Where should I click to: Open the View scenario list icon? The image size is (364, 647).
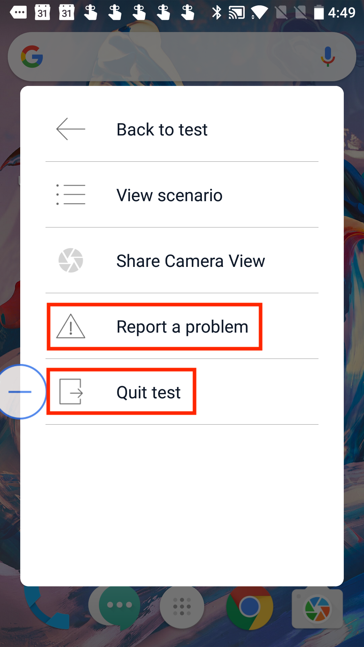coord(70,195)
